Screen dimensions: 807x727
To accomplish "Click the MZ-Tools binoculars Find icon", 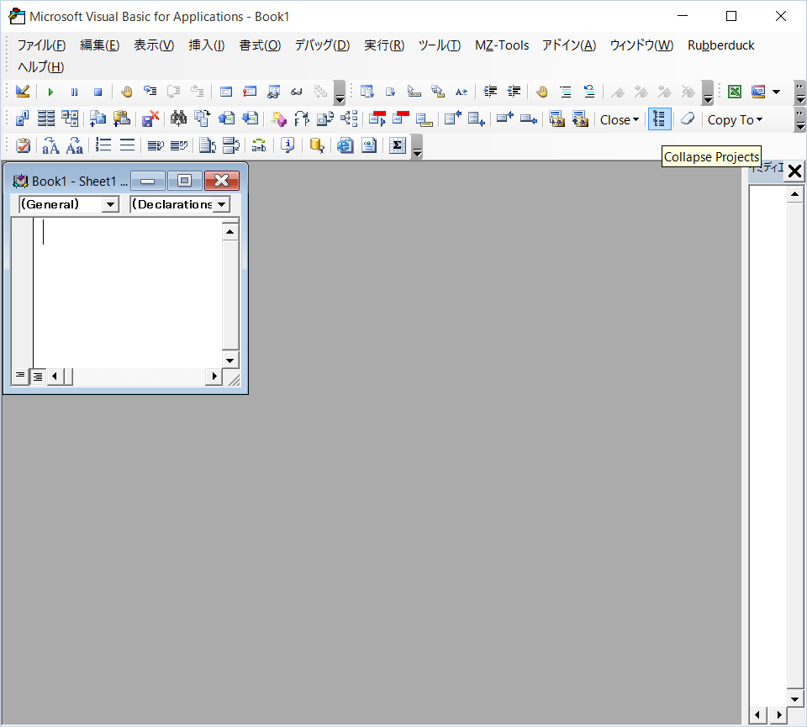I will click(x=178, y=119).
